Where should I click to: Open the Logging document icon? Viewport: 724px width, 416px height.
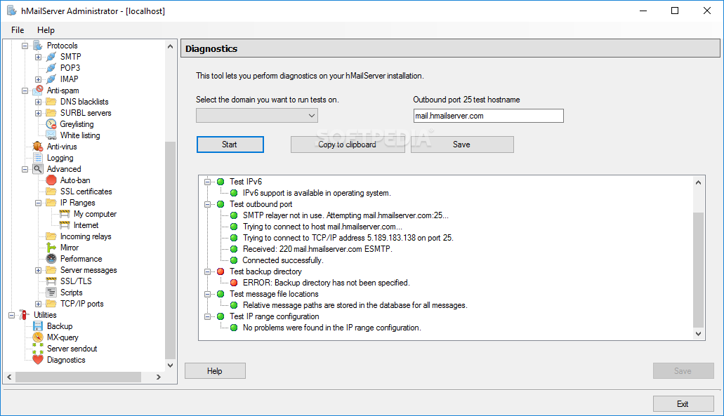pyautogui.click(x=38, y=158)
